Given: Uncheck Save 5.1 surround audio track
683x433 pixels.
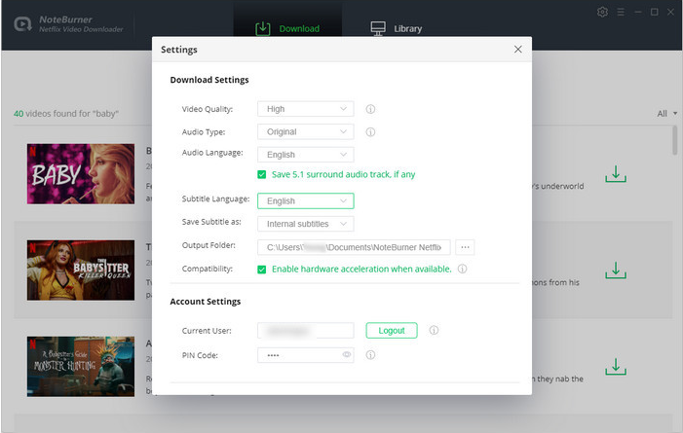Looking at the screenshot, I should 262,175.
